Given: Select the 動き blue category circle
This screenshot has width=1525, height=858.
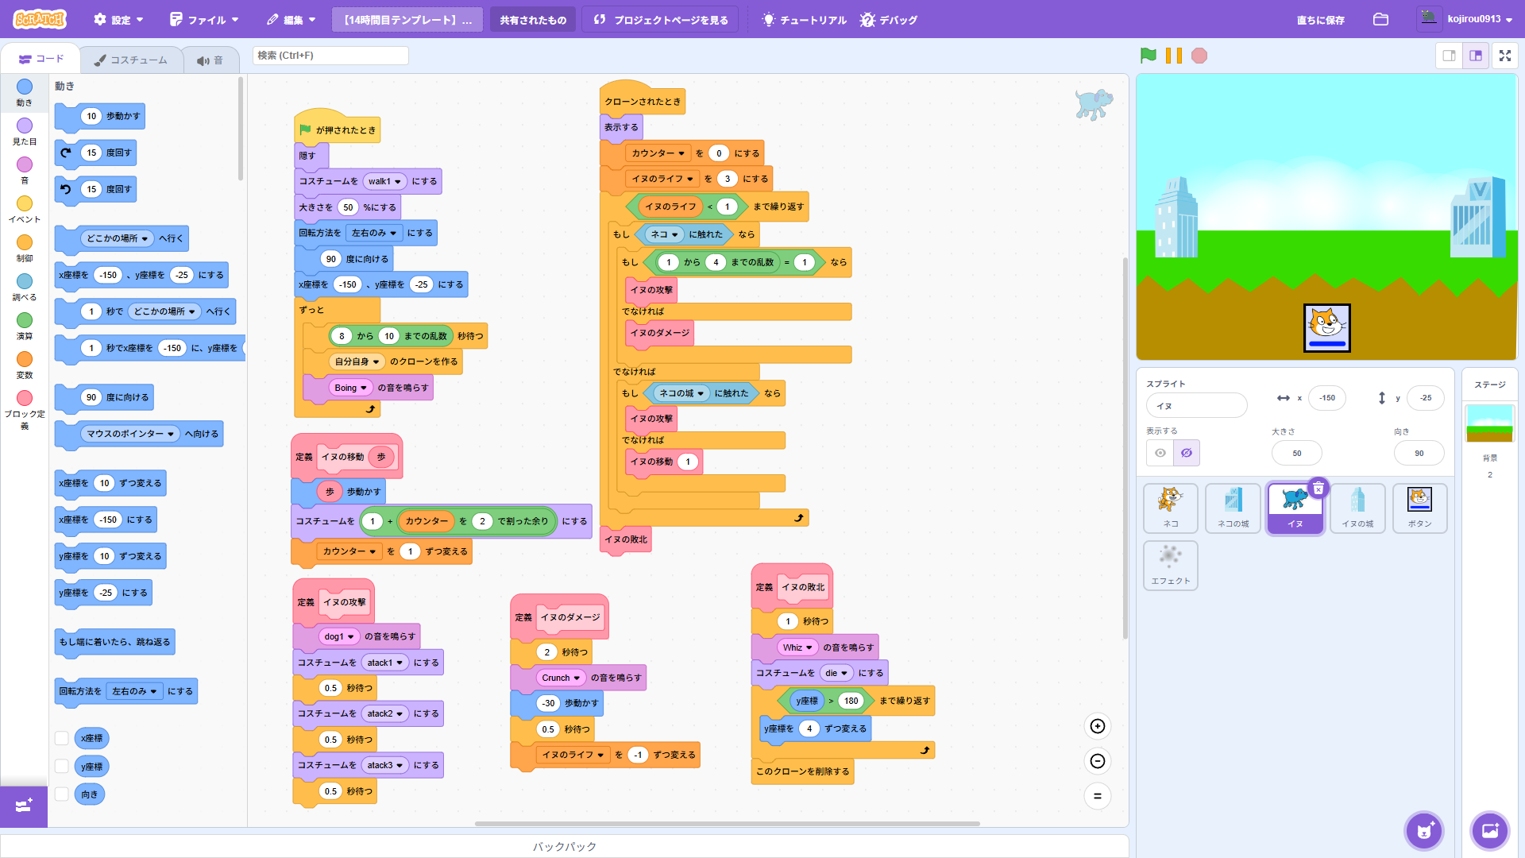Looking at the screenshot, I should (x=25, y=87).
